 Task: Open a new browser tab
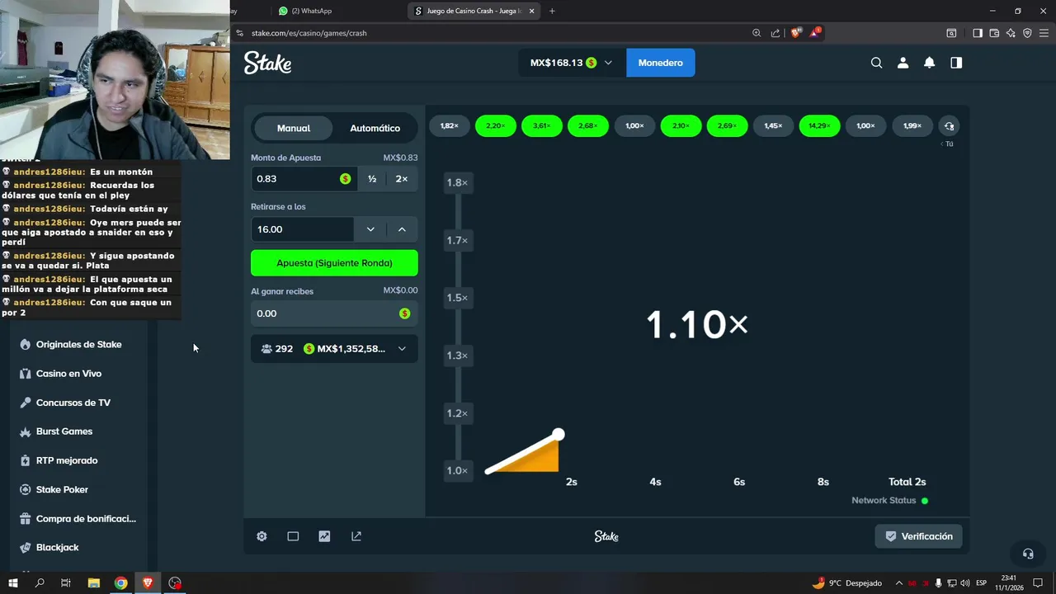tap(552, 11)
